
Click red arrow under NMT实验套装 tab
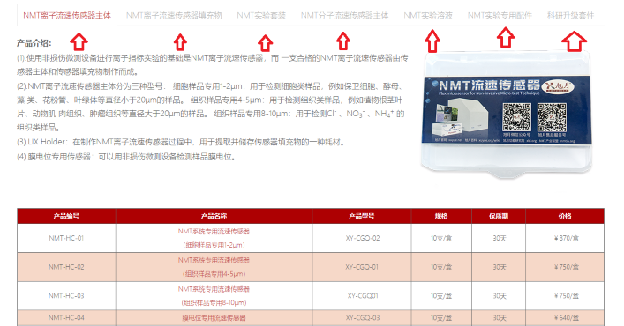click(265, 43)
